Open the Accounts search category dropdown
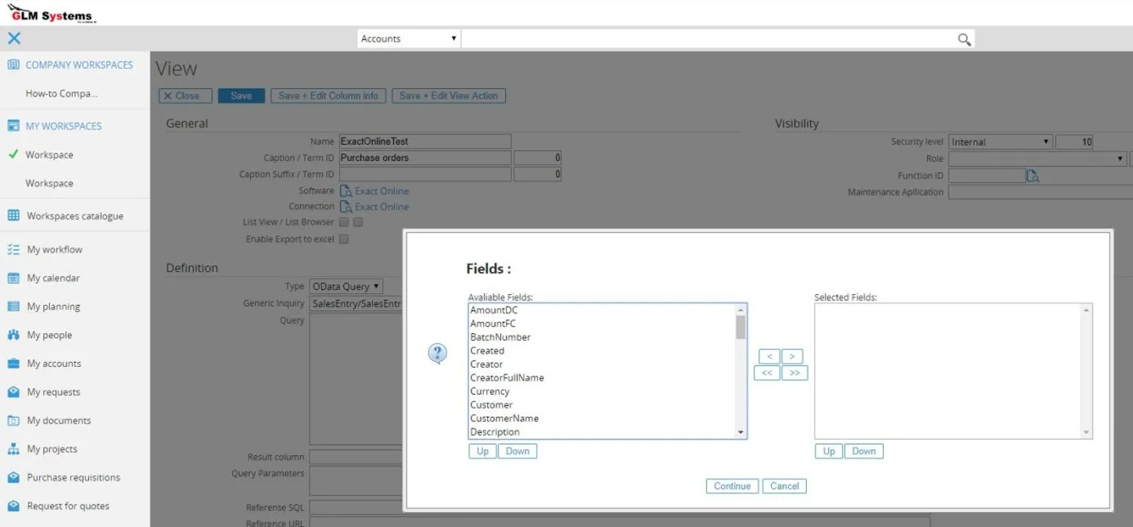Viewport: 1133px width, 527px height. [409, 39]
